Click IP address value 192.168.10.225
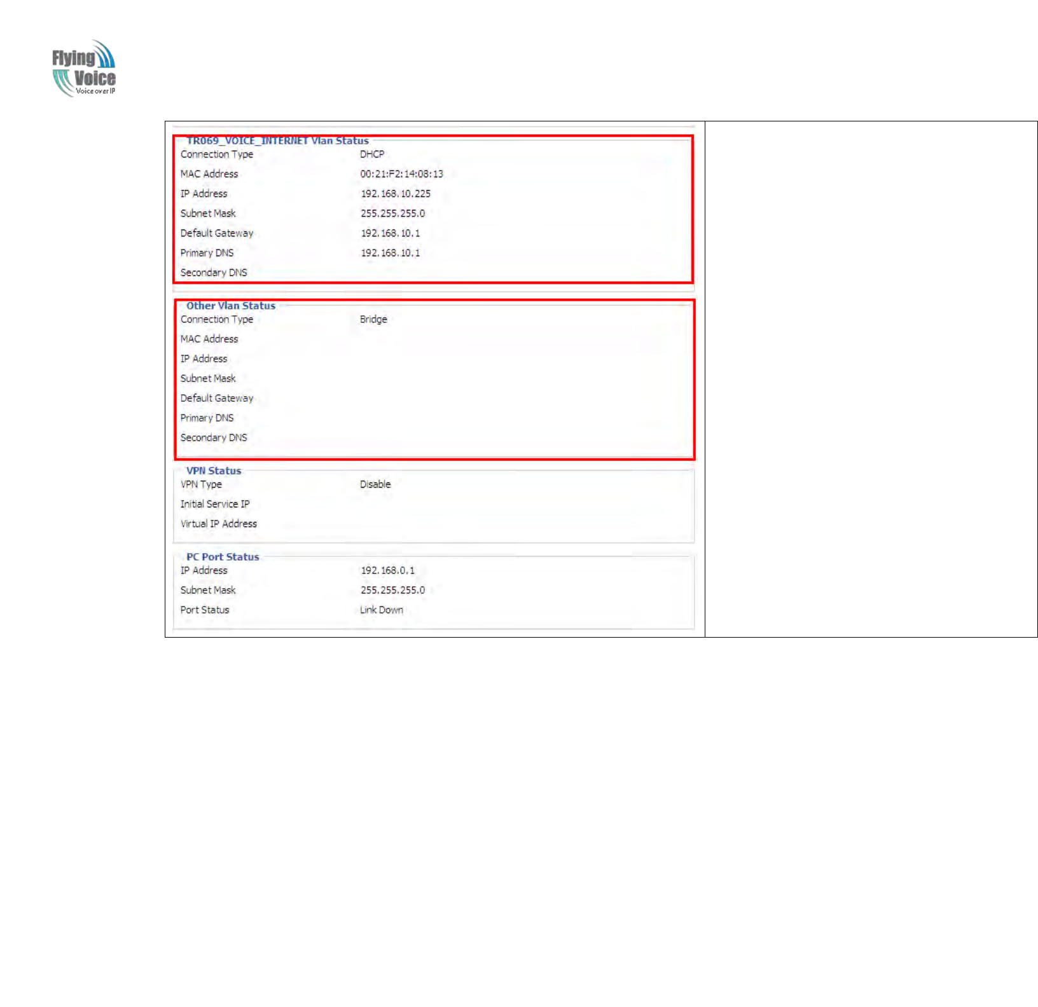Image resolution: width=1038 pixels, height=1007 pixels. point(396,194)
